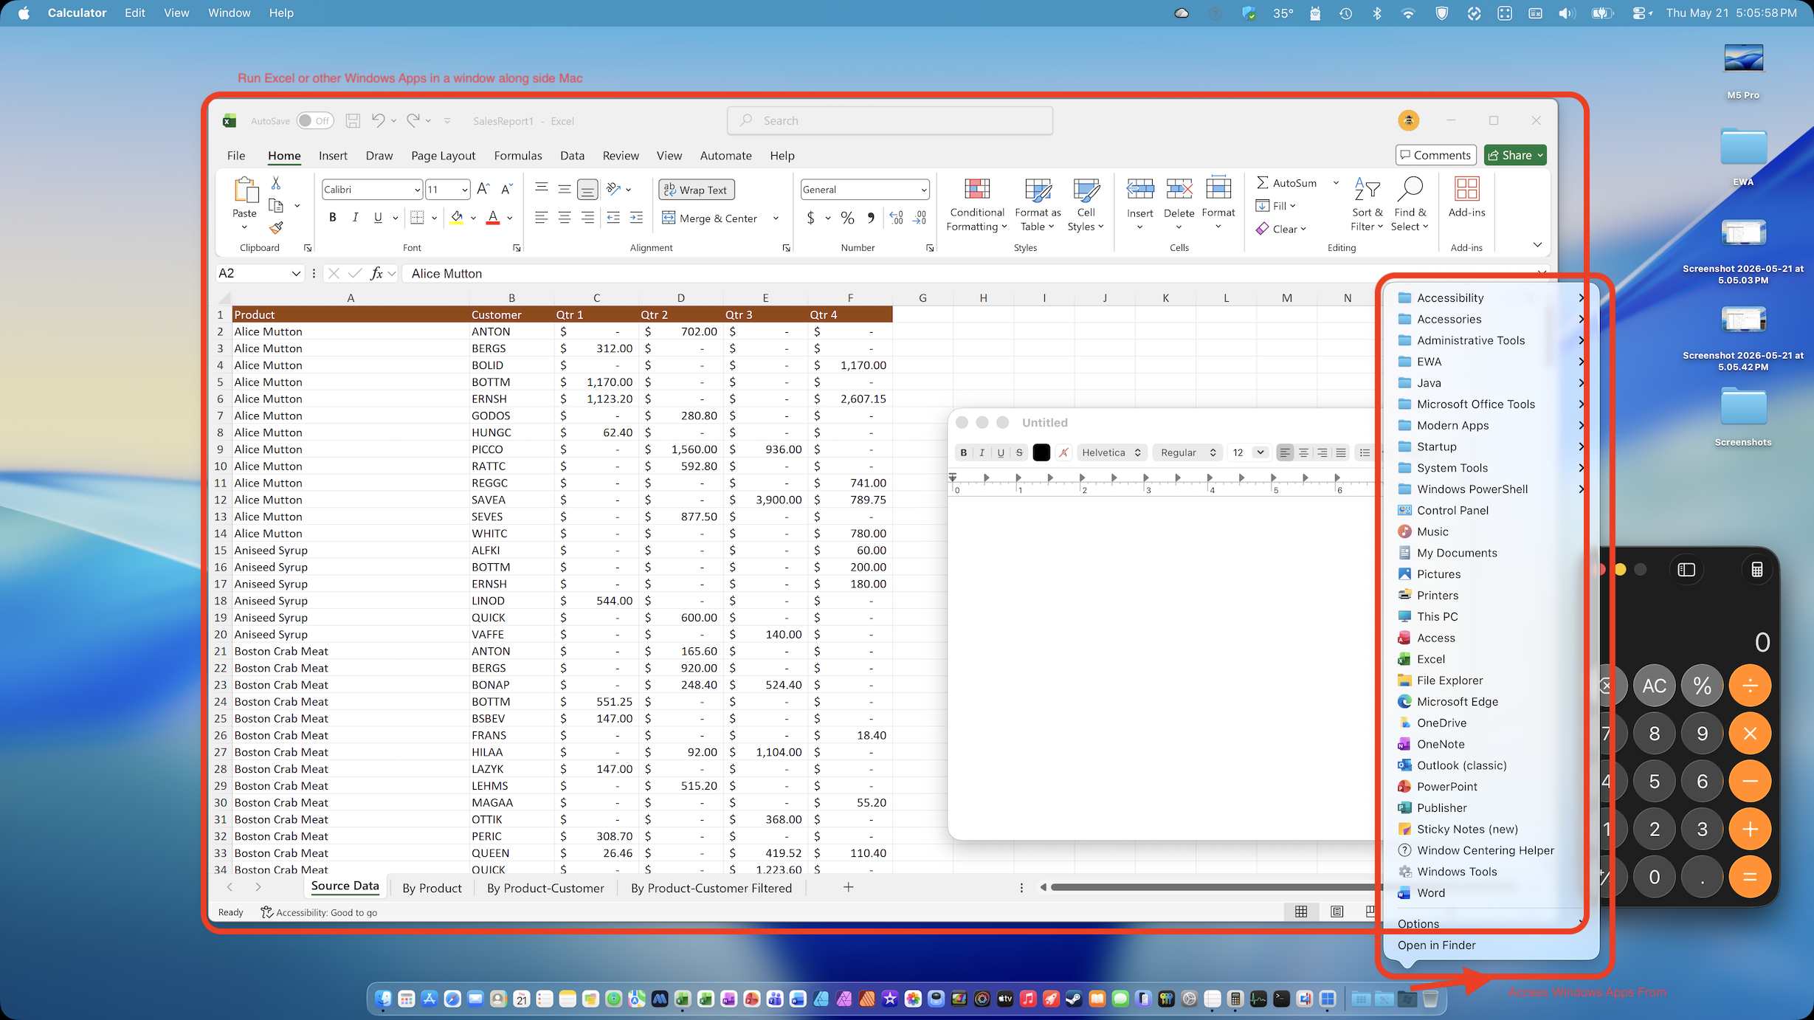Image resolution: width=1814 pixels, height=1020 pixels.
Task: Click the Excel Search box
Action: 890,121
